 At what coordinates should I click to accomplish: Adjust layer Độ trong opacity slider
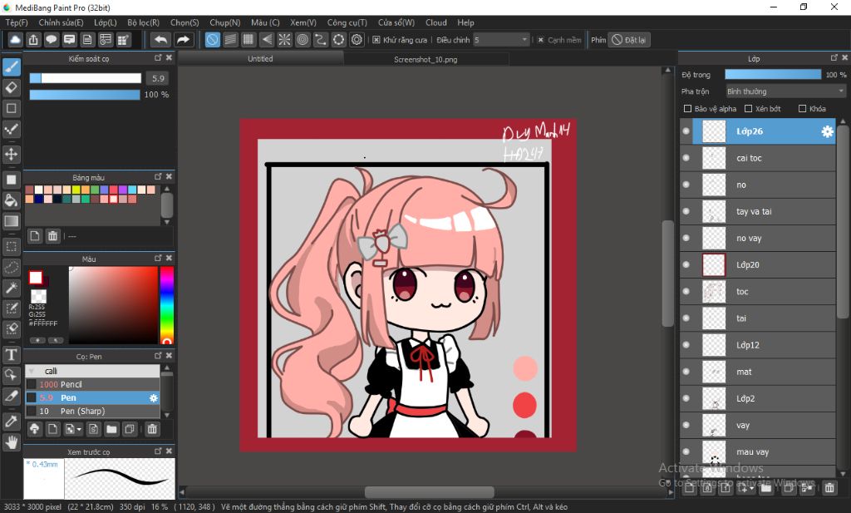pyautogui.click(x=773, y=74)
